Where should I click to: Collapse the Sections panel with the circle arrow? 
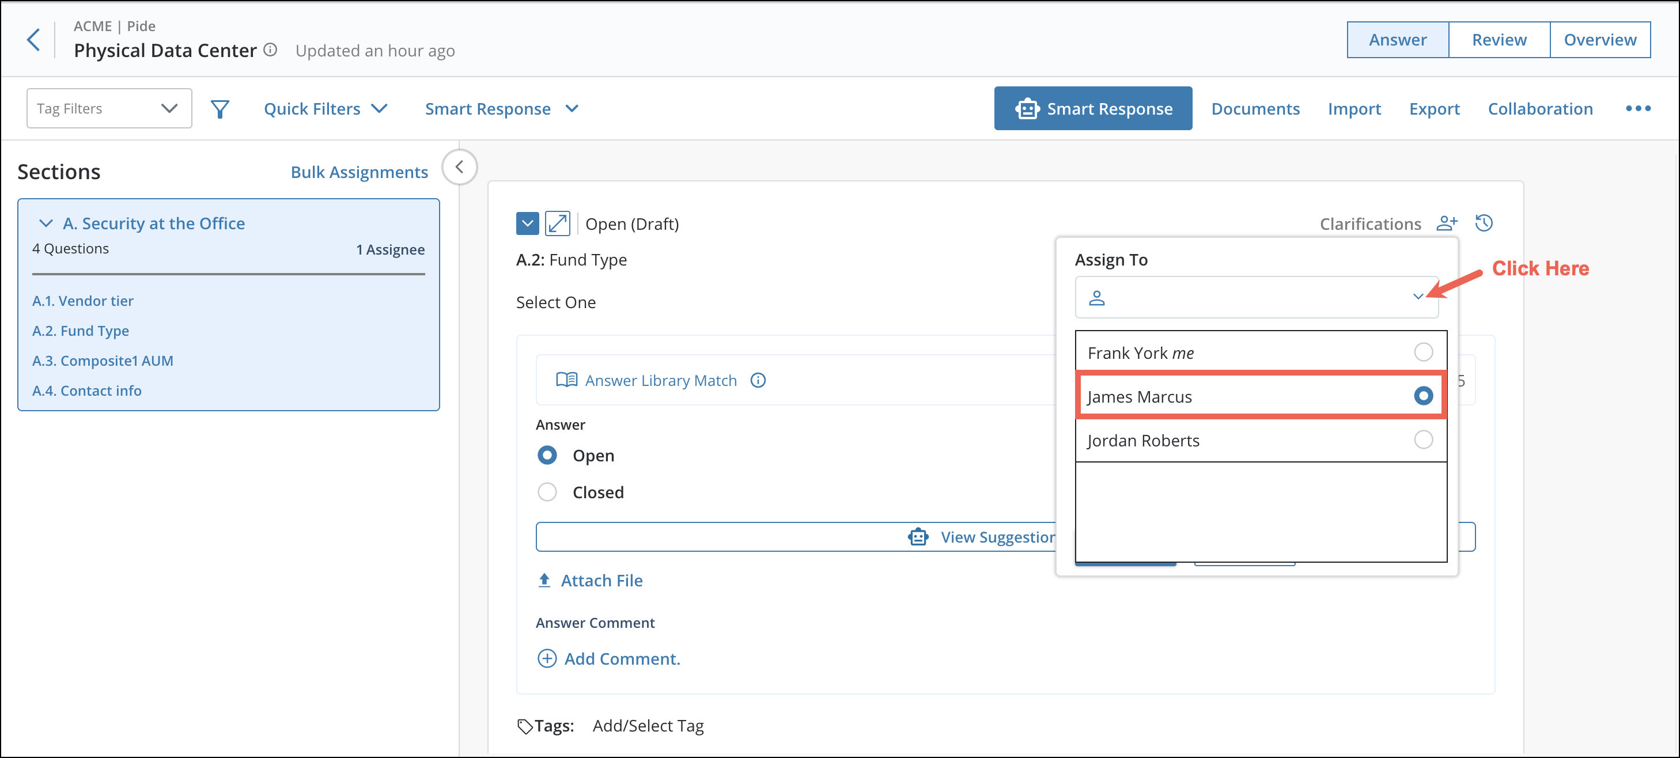click(x=459, y=167)
